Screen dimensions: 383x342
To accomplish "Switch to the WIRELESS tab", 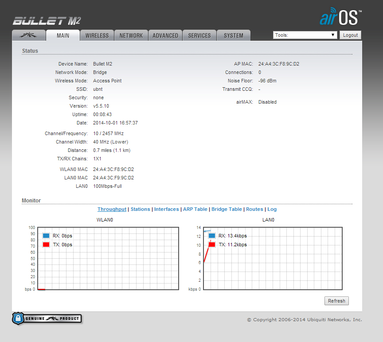I will (x=97, y=35).
